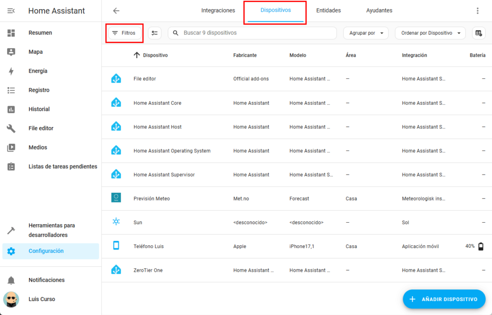This screenshot has width=492, height=315.
Task: Click Luis Curso profile avatar
Action: [11, 299]
